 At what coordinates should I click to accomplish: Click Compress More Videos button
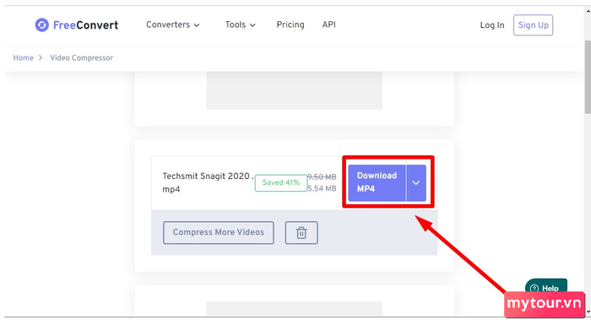218,233
